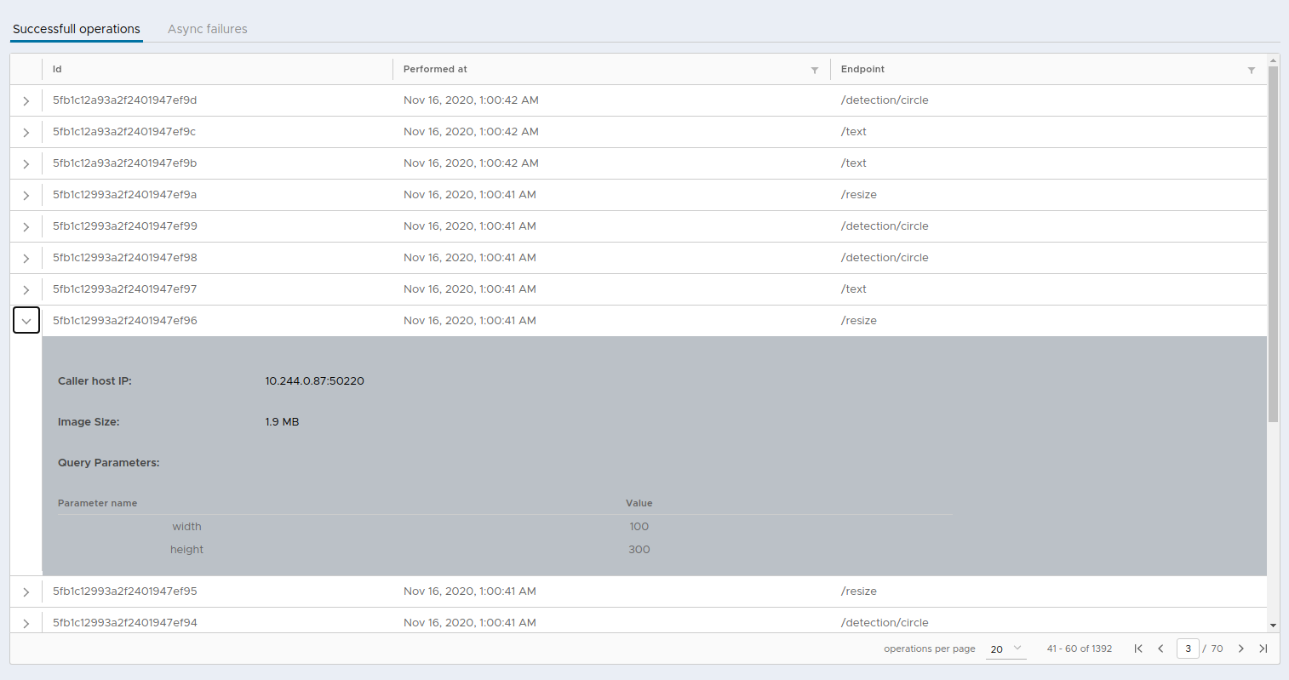
Task: Click the Id column header
Action: tap(57, 70)
